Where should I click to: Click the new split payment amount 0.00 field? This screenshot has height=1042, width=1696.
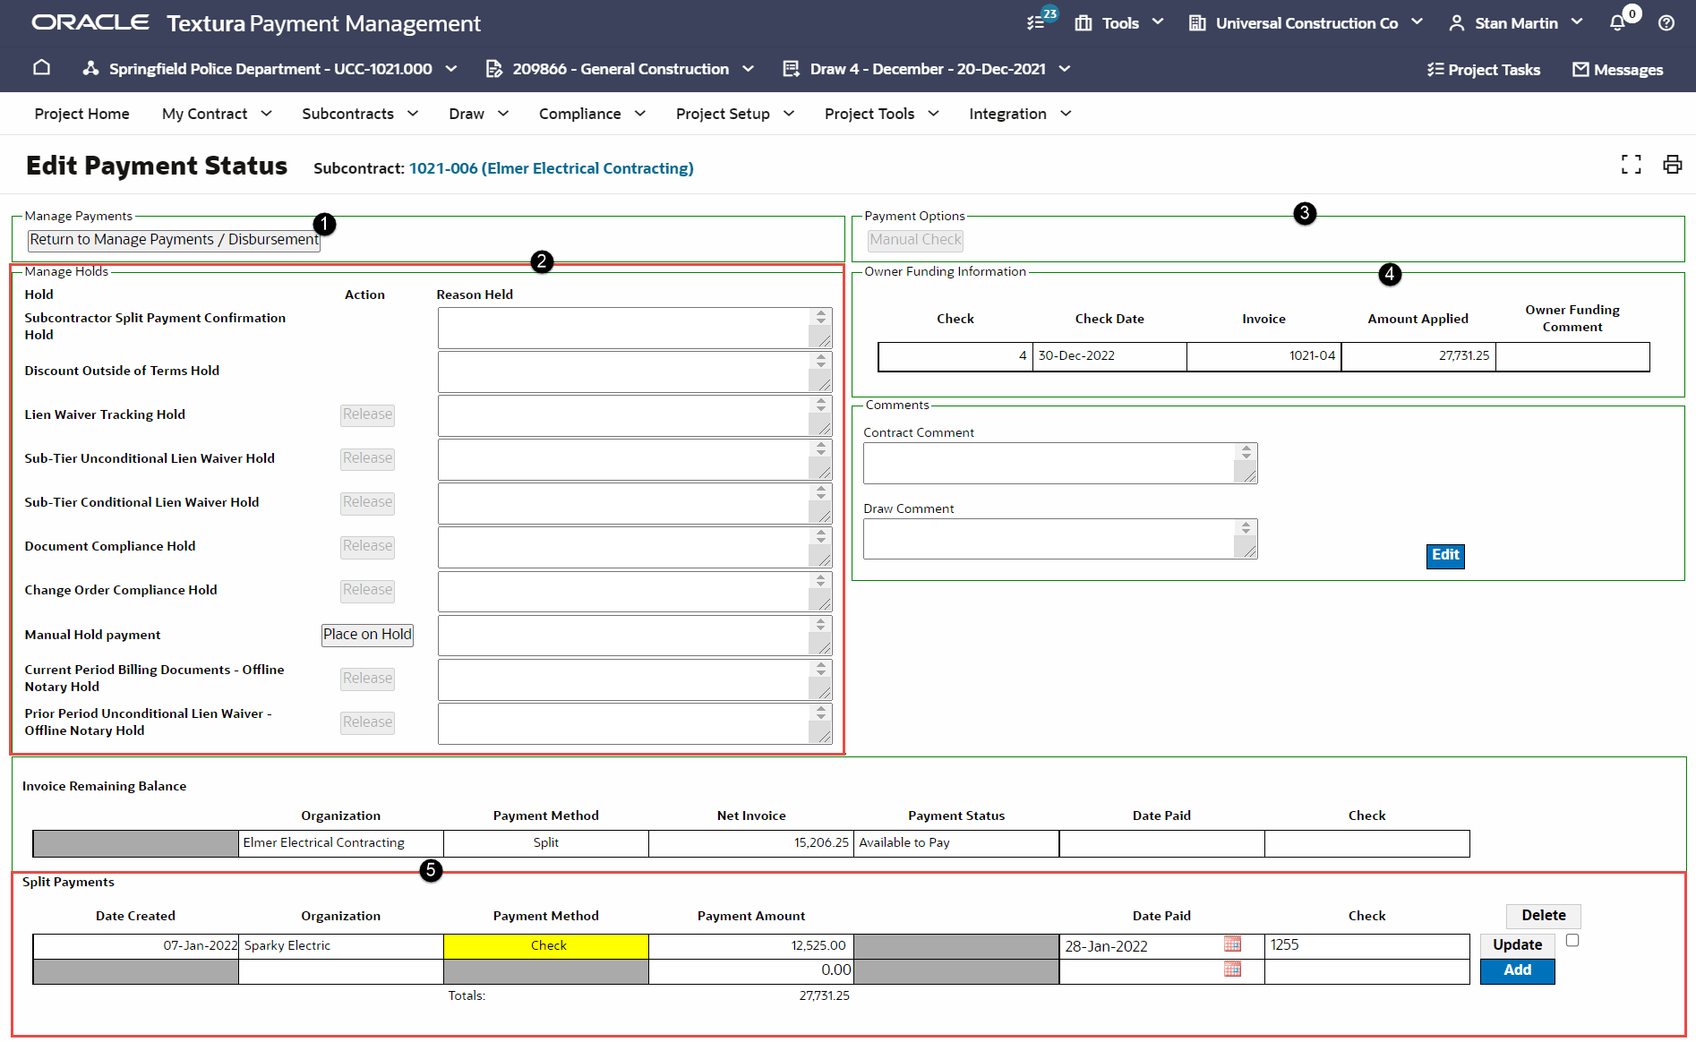pyautogui.click(x=750, y=970)
